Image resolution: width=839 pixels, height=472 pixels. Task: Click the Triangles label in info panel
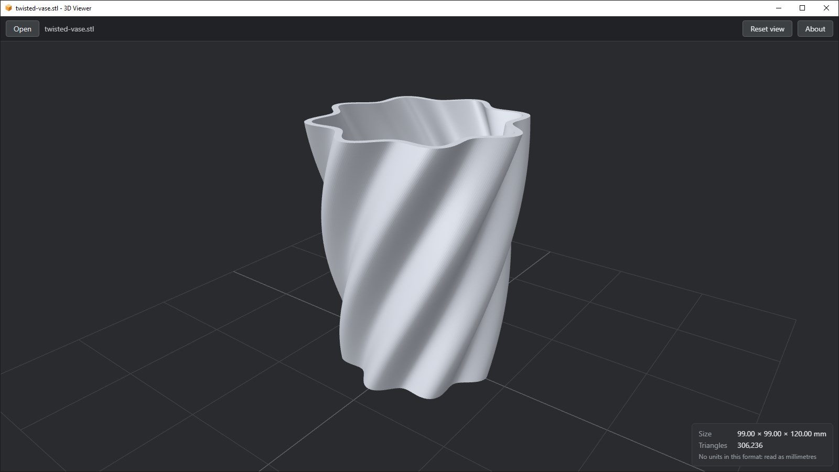click(x=713, y=445)
